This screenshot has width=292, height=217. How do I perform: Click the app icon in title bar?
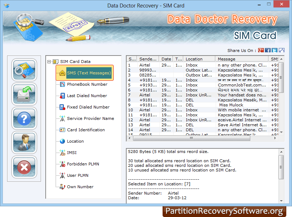click(x=6, y=6)
